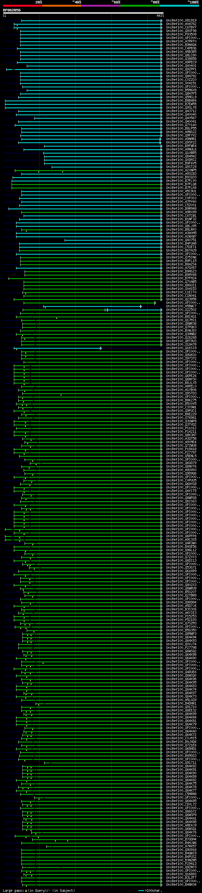
Task: Select hit label UniRef100_O04151
Action: (181, 83)
